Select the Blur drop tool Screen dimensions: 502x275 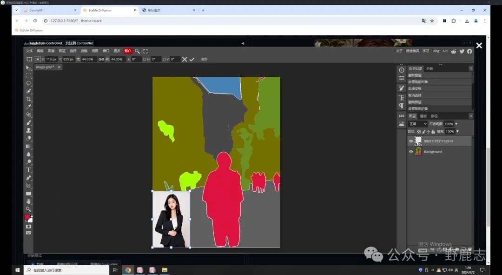pos(28,154)
